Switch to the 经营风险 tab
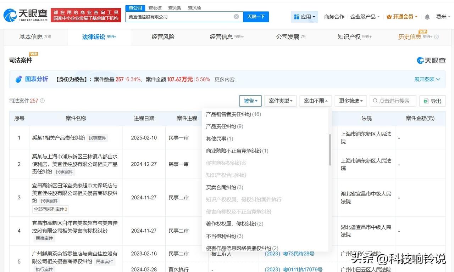The height and width of the screenshot is (272, 454). coord(163,37)
